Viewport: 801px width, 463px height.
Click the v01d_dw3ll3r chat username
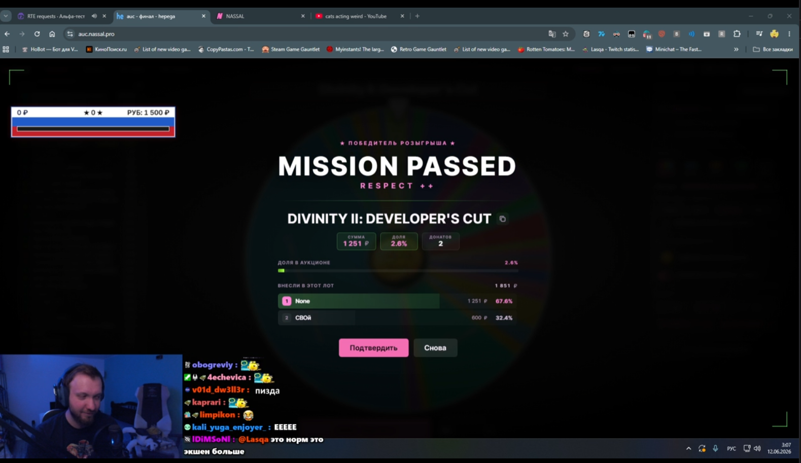tap(219, 390)
